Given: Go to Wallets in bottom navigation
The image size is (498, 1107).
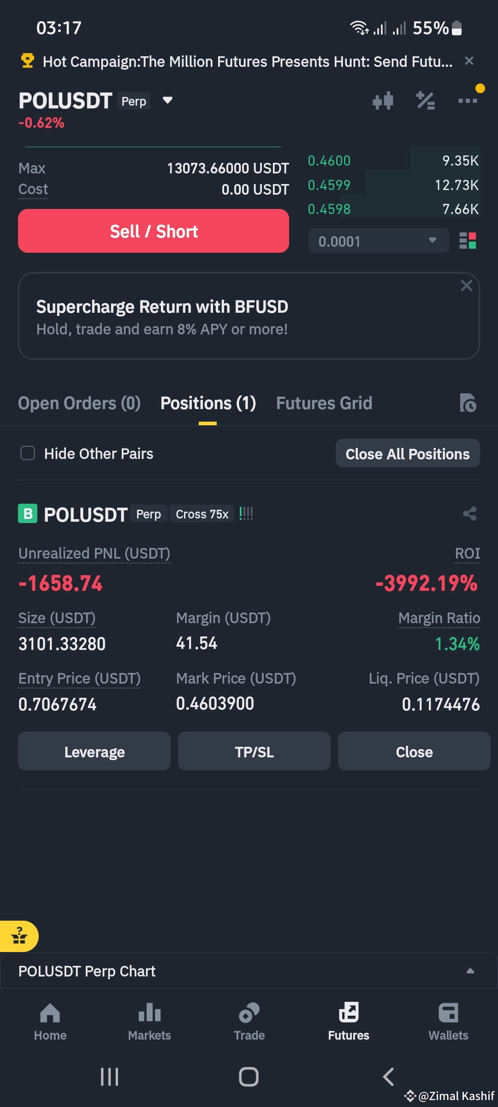Looking at the screenshot, I should (448, 1022).
